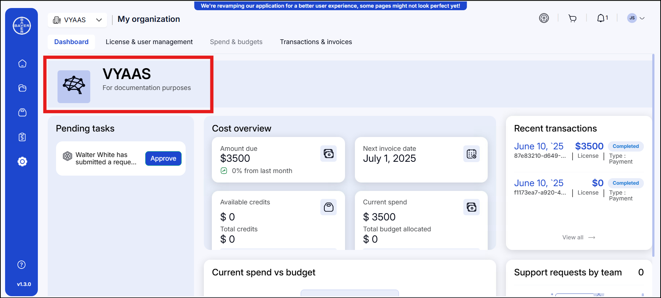
Task: Click the Bayer logo in sidebar
Action: (22, 26)
